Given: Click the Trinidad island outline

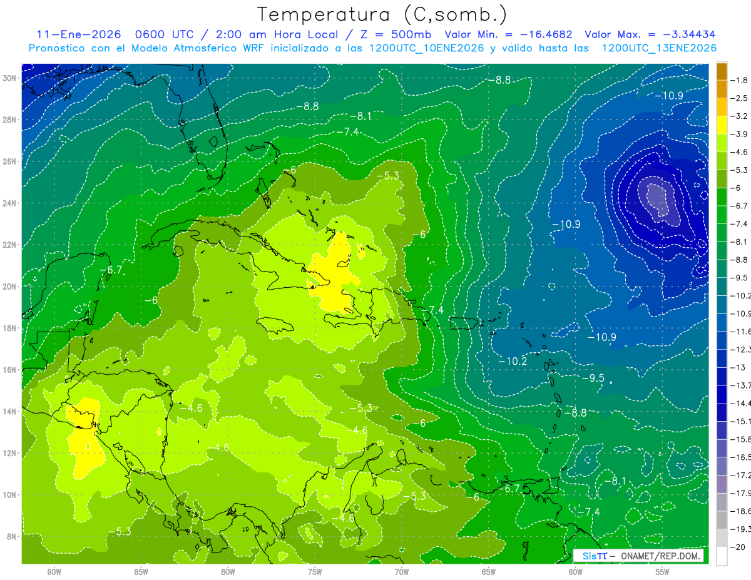Looking at the screenshot, I should pos(554,487).
